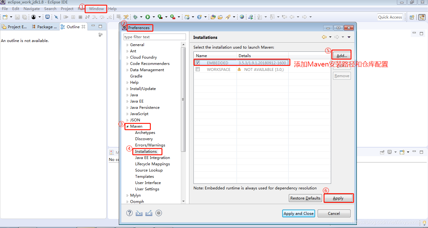Click the Terminate stop toolbar icon
The image size is (428, 228).
(x=80, y=17)
